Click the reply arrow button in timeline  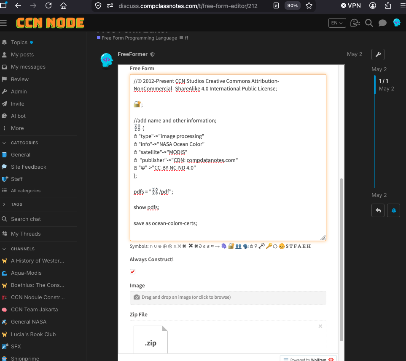click(378, 210)
